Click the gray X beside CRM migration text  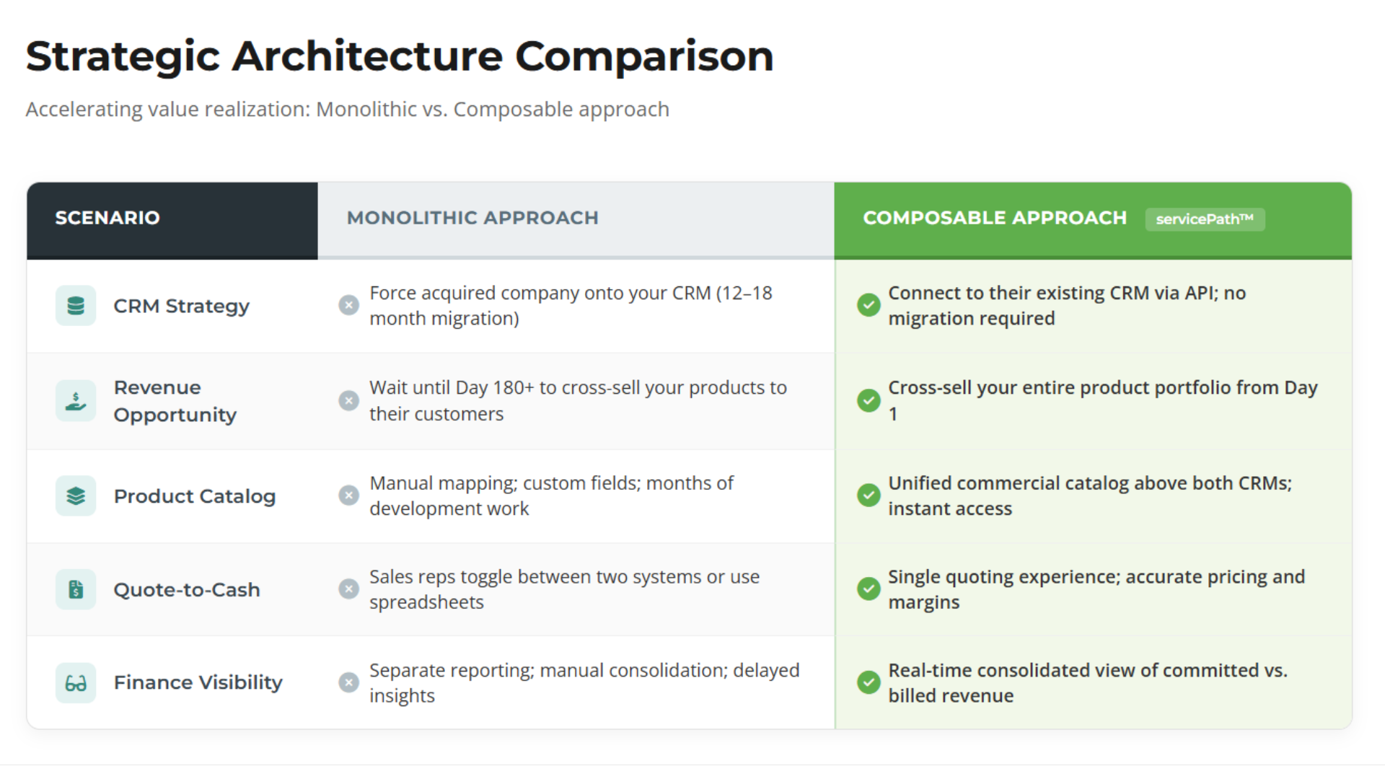(x=349, y=305)
